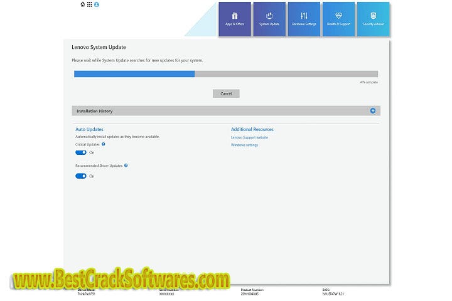Show help for Critical Updates
452x301 pixels.
(103, 144)
